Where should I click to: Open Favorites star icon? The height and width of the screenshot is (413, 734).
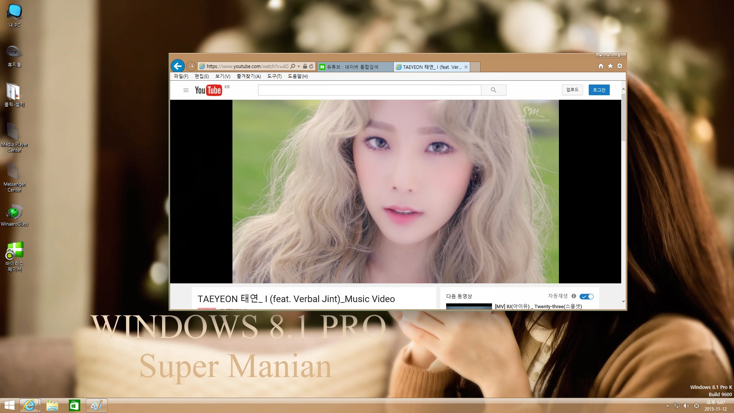(x=610, y=66)
